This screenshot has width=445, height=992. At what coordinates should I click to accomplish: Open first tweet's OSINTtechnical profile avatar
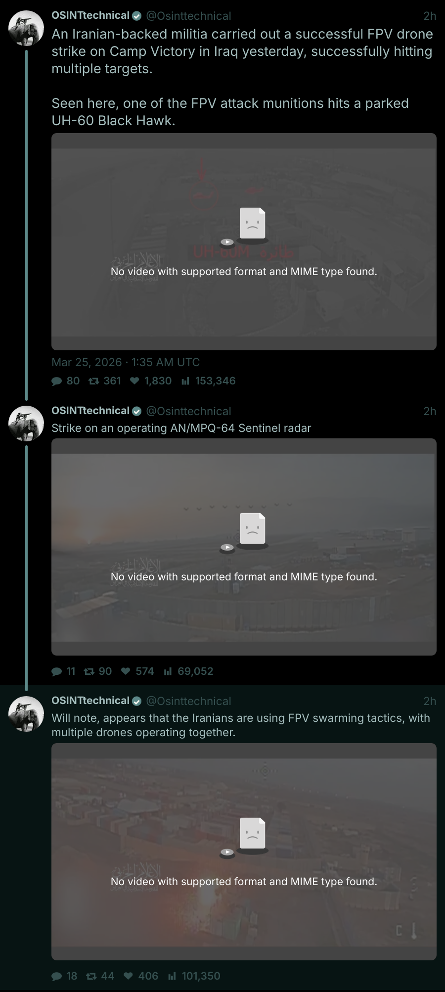26,28
